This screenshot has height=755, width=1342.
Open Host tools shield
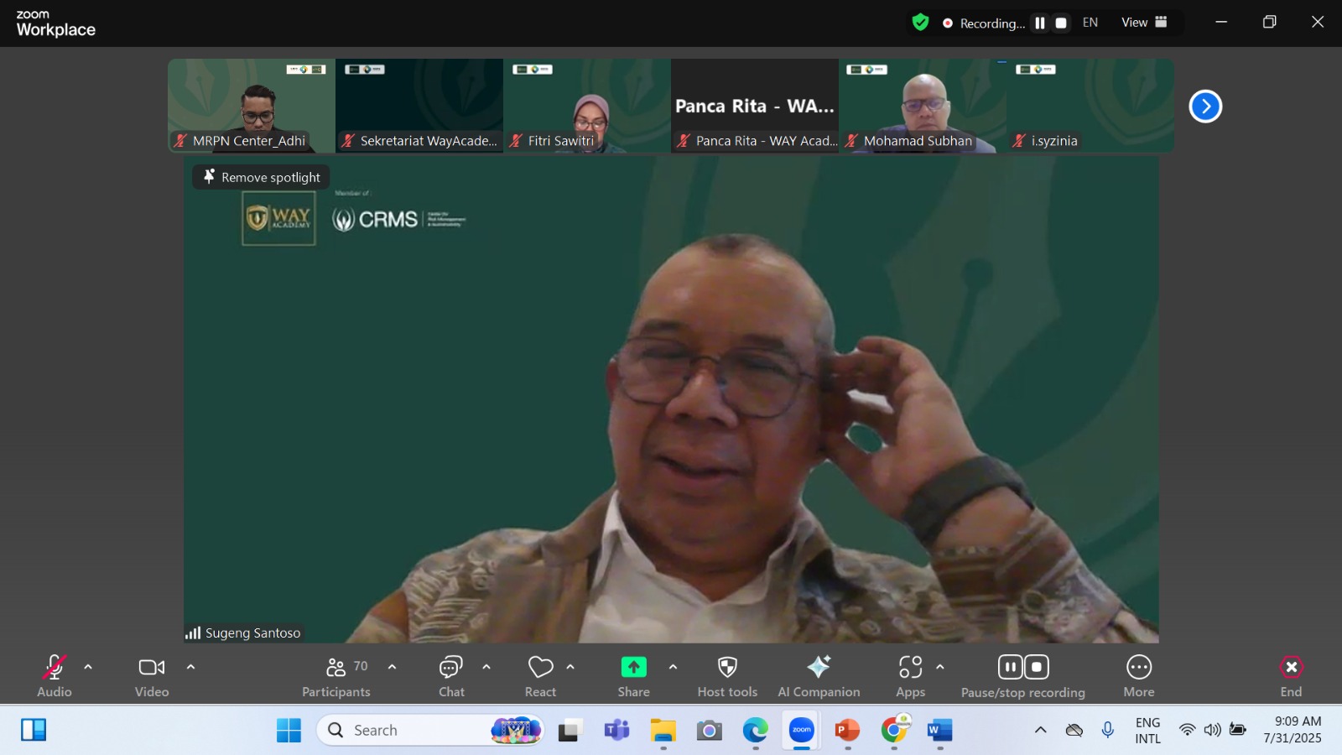727,676
